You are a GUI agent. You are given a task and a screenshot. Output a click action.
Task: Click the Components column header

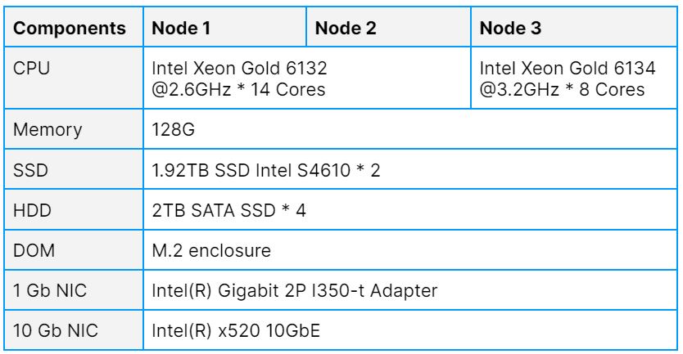[70, 29]
